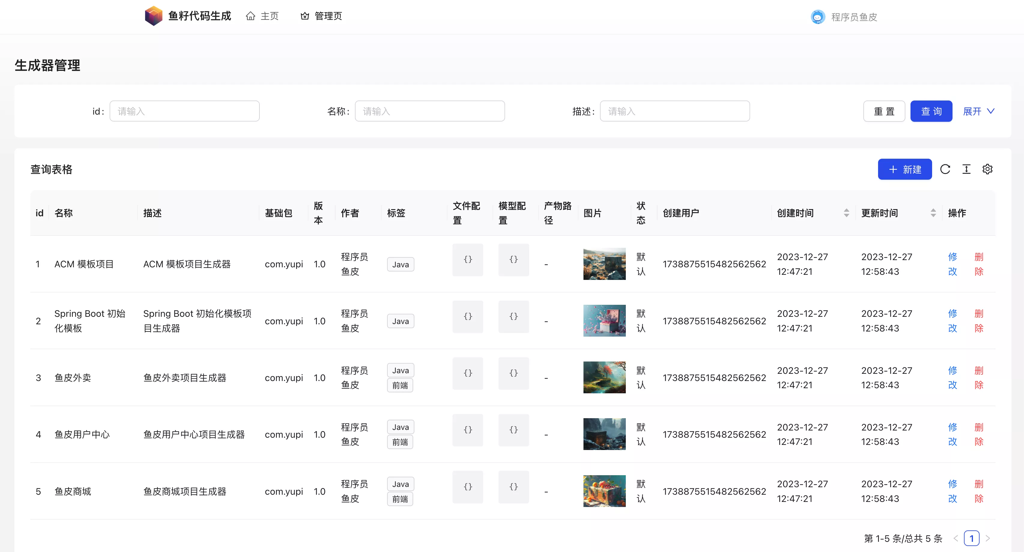This screenshot has height=552, width=1024.
Task: Go to pagination page 1
Action: point(971,538)
